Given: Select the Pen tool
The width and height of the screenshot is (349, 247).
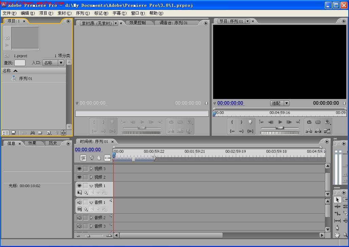Looking at the screenshot, I should (337, 228).
